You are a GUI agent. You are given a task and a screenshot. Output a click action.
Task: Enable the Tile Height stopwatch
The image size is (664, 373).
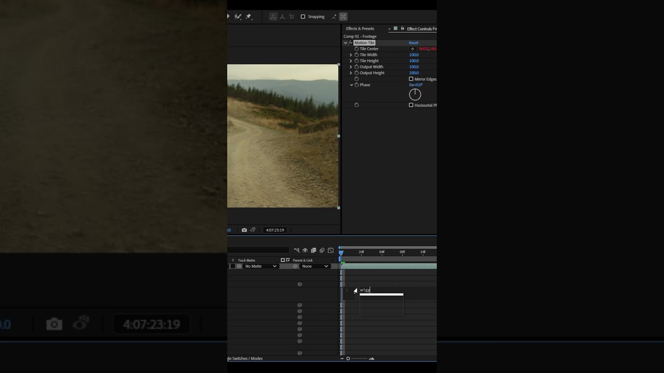[x=356, y=61]
